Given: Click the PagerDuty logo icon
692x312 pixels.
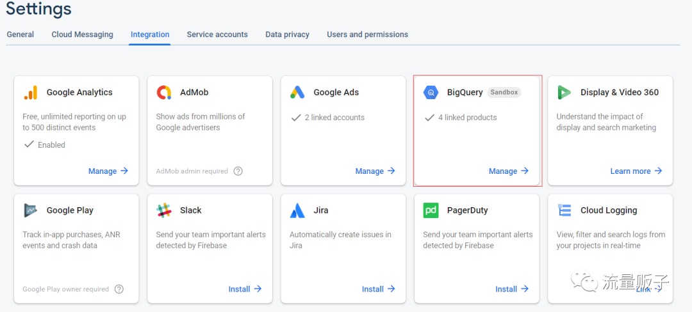Looking at the screenshot, I should pyautogui.click(x=431, y=210).
